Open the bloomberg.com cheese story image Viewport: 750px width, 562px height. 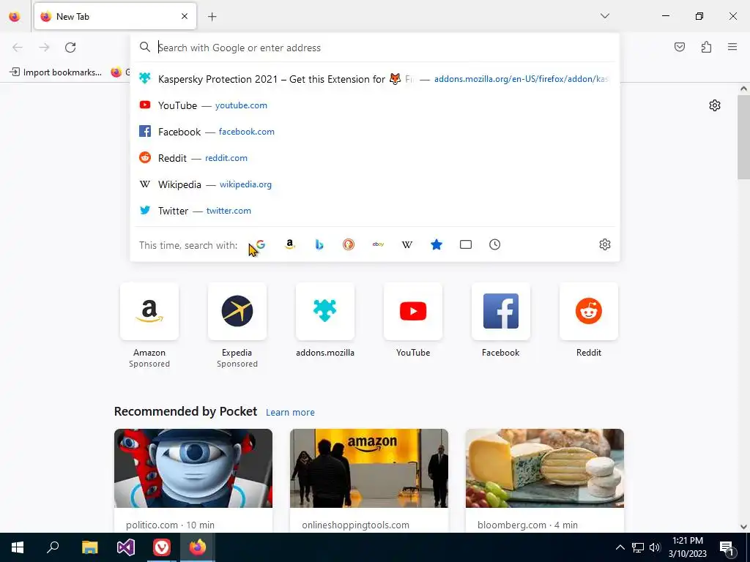545,468
